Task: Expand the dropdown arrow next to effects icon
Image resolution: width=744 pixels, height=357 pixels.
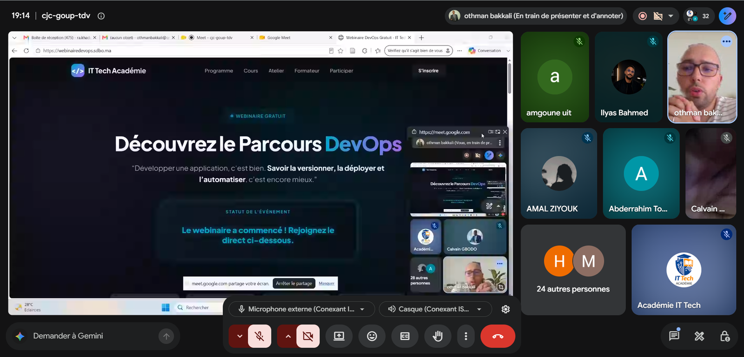Action: (671, 16)
